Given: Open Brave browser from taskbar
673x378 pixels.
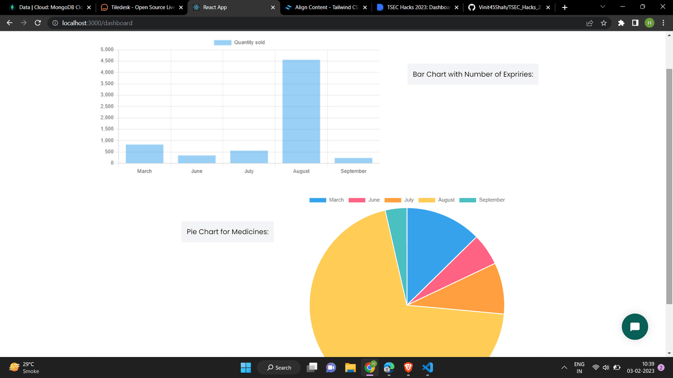Looking at the screenshot, I should pyautogui.click(x=408, y=368).
